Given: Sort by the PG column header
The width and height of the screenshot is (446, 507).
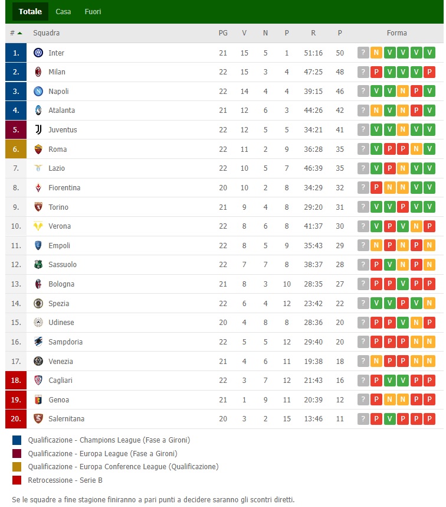Looking at the screenshot, I should point(222,33).
